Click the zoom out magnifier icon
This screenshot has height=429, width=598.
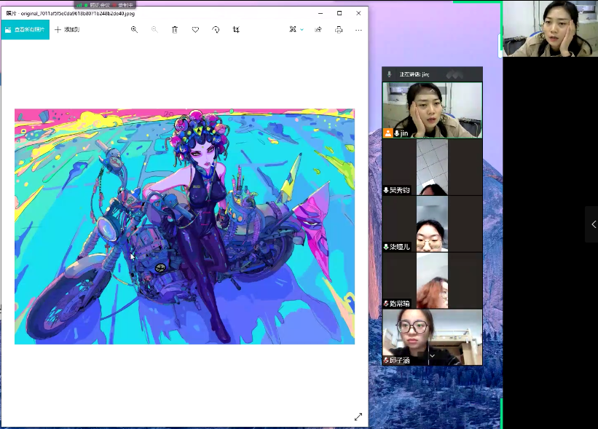coord(154,29)
